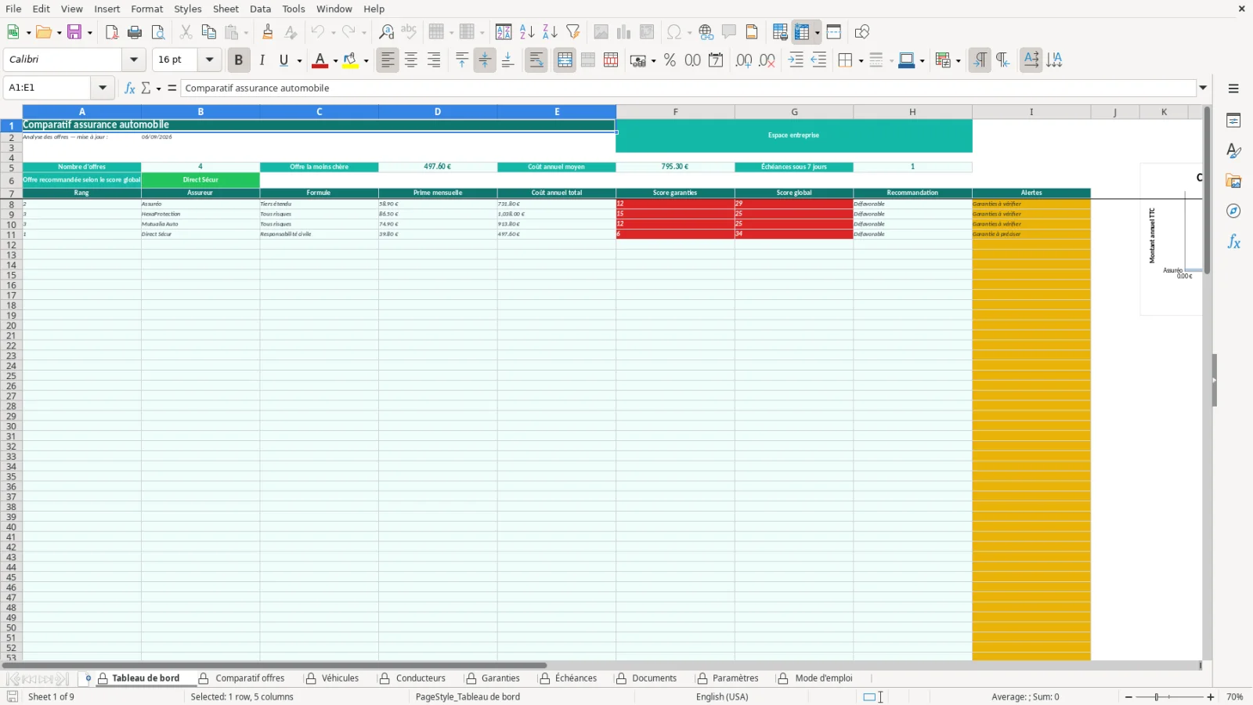The width and height of the screenshot is (1253, 705).
Task: Toggle Underline formatting
Action: pos(283,60)
